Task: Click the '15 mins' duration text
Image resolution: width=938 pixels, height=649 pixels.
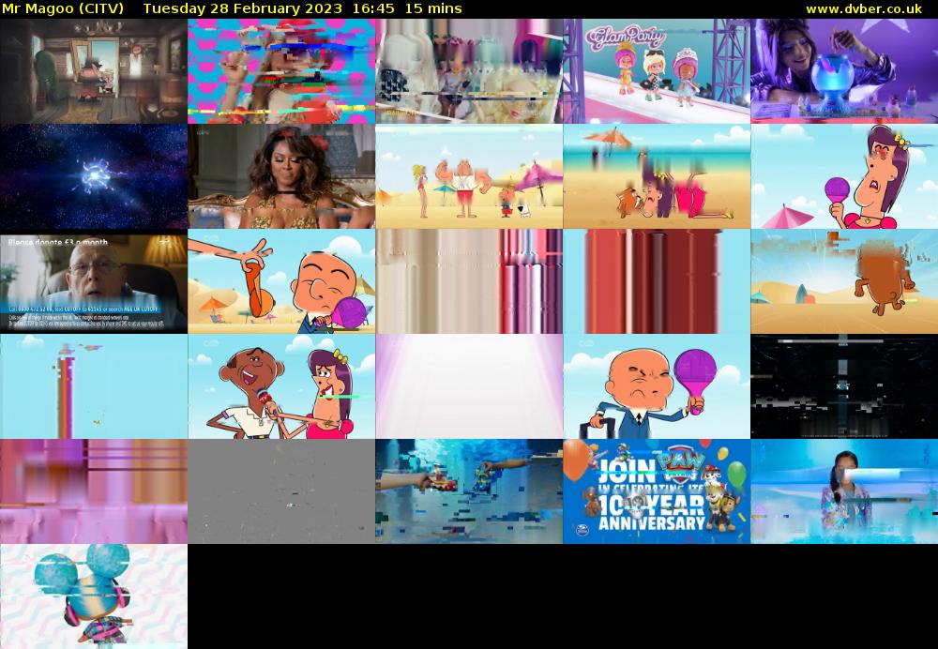Action: (433, 8)
